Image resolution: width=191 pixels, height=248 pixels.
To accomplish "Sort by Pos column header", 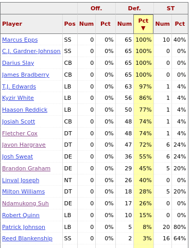I will pos(70,24).
